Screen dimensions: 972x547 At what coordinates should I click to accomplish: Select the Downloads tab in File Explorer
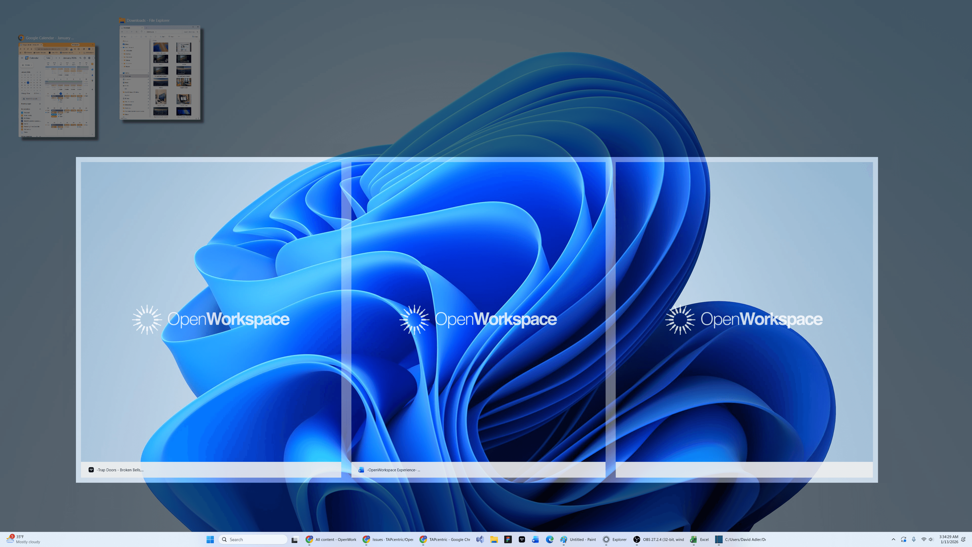pos(127,28)
